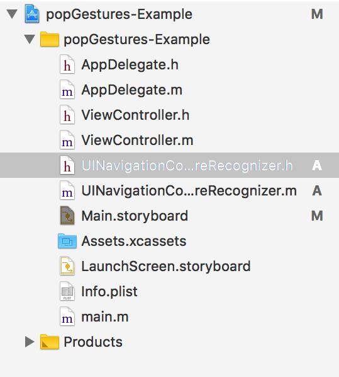Expand the Products folder

[30, 342]
